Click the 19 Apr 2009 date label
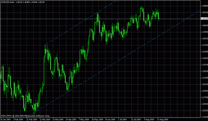Image resolution: width=208 pixels, height=121 pixels. tap(71, 120)
